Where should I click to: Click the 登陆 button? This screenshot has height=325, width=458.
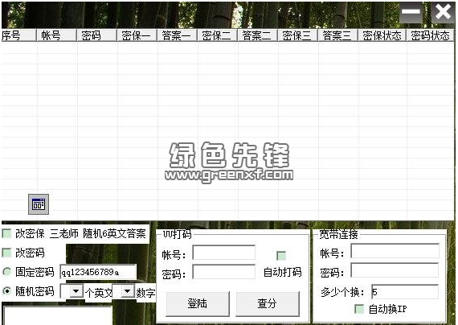tap(198, 303)
